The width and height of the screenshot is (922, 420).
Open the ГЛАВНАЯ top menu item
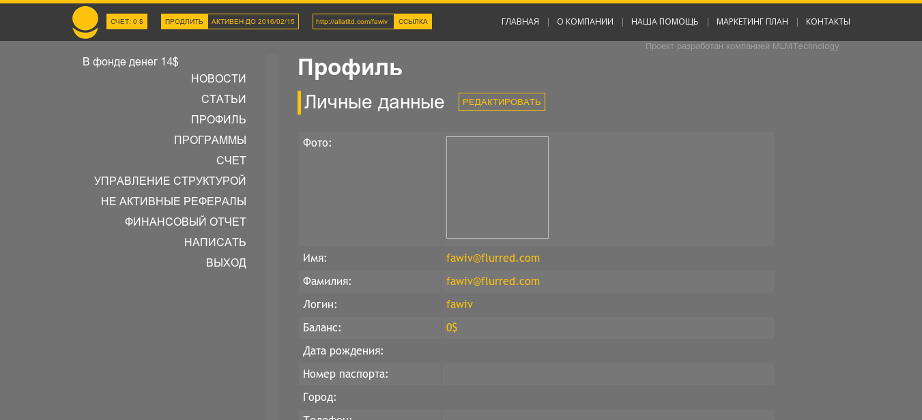[x=520, y=22]
